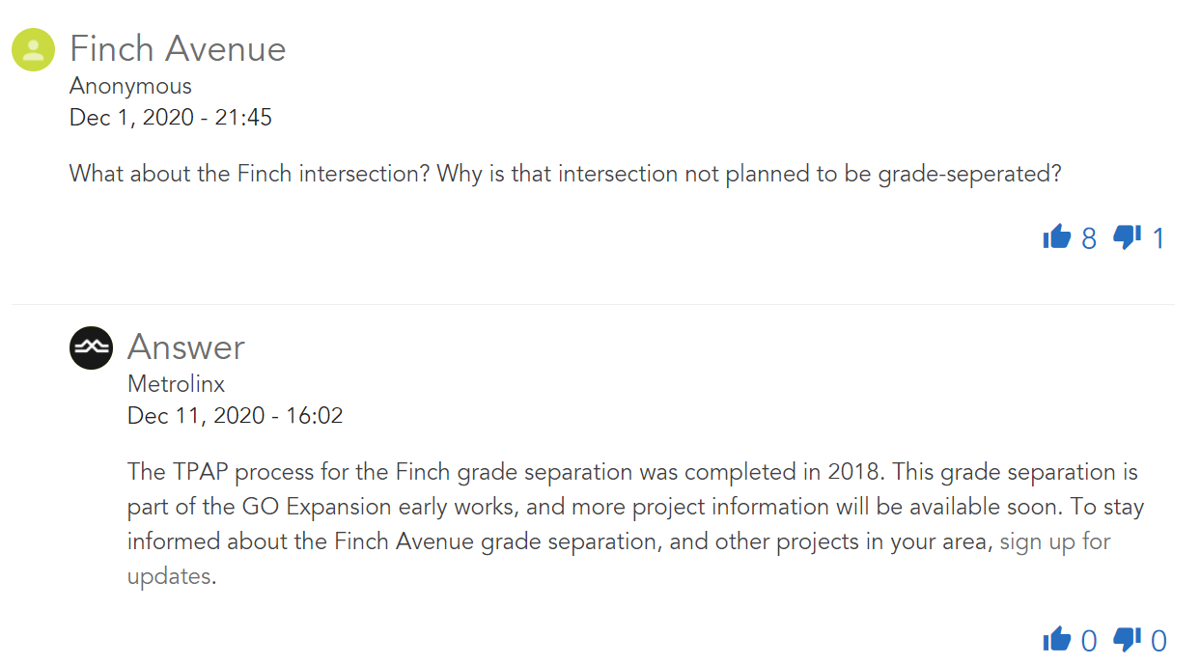Click the question's like count of 8
Image resolution: width=1200 pixels, height=665 pixels.
coord(1089,238)
